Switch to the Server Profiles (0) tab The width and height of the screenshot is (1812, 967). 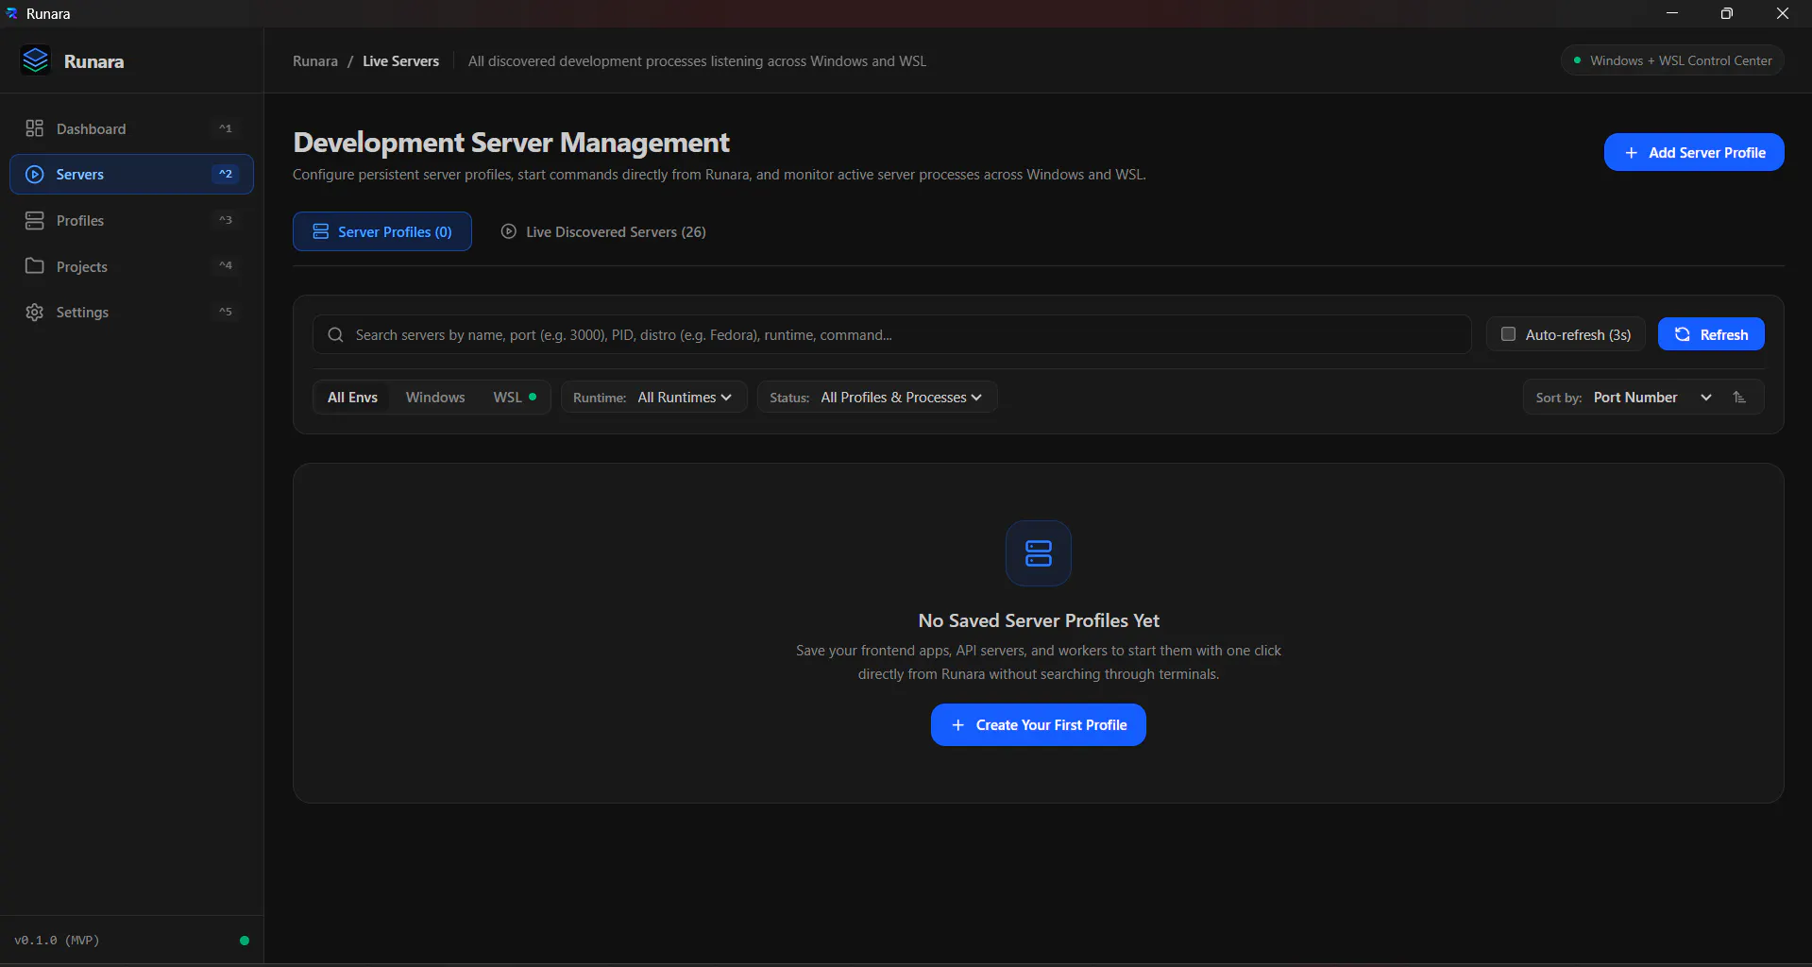[382, 231]
